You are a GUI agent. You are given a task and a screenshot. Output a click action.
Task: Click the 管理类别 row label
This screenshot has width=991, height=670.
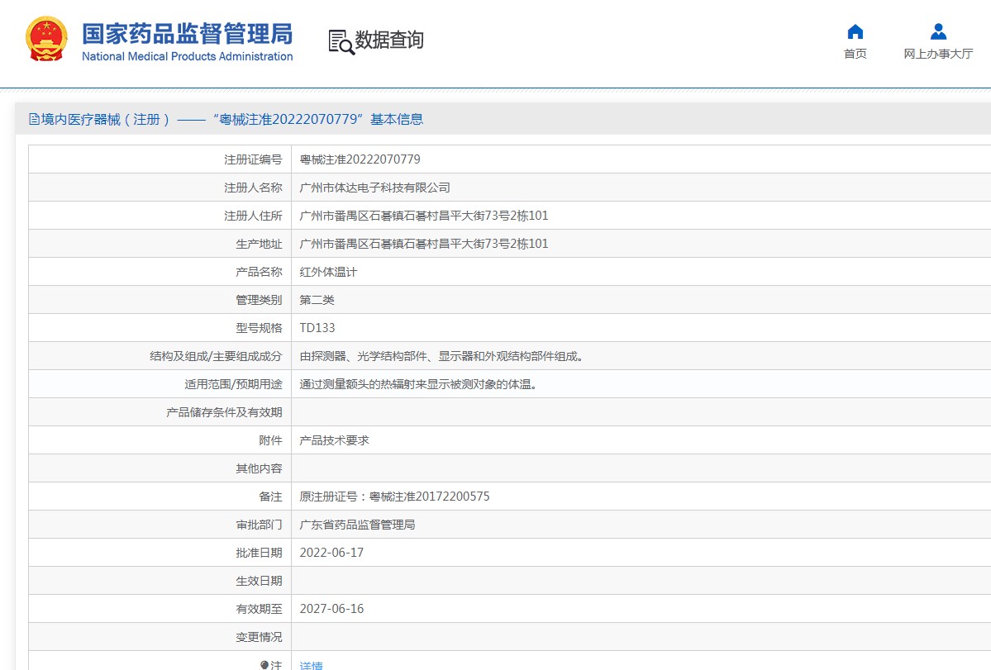click(259, 300)
